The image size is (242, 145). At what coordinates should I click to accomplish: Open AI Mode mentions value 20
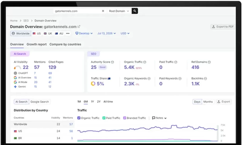[x=36, y=82]
